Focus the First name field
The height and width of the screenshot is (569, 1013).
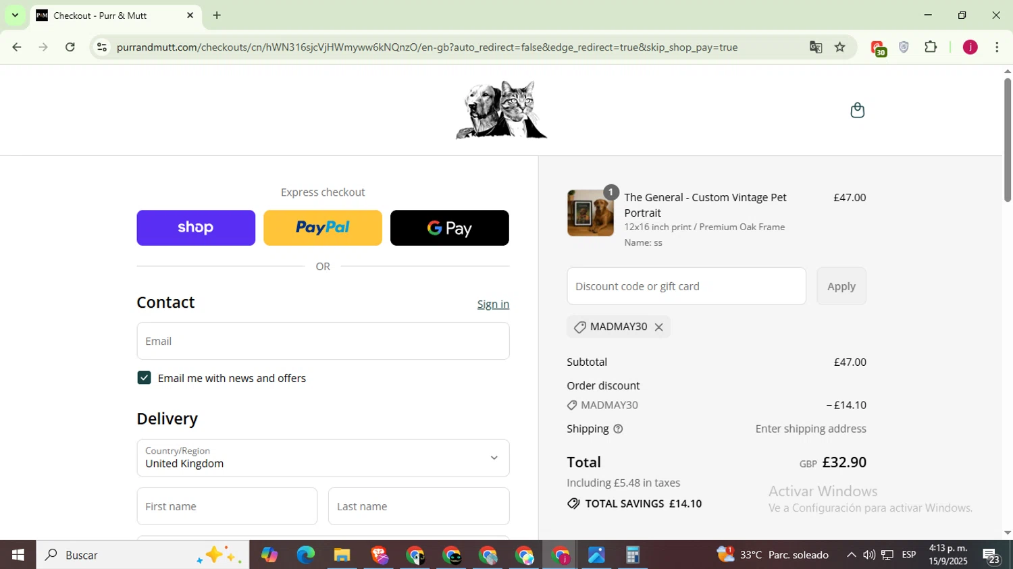(227, 506)
